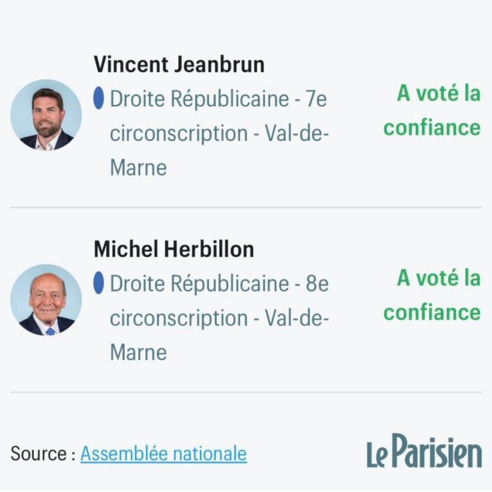492x492 pixels.
Task: Select the Vincent Jeanbrun name heading
Action: coord(179,64)
